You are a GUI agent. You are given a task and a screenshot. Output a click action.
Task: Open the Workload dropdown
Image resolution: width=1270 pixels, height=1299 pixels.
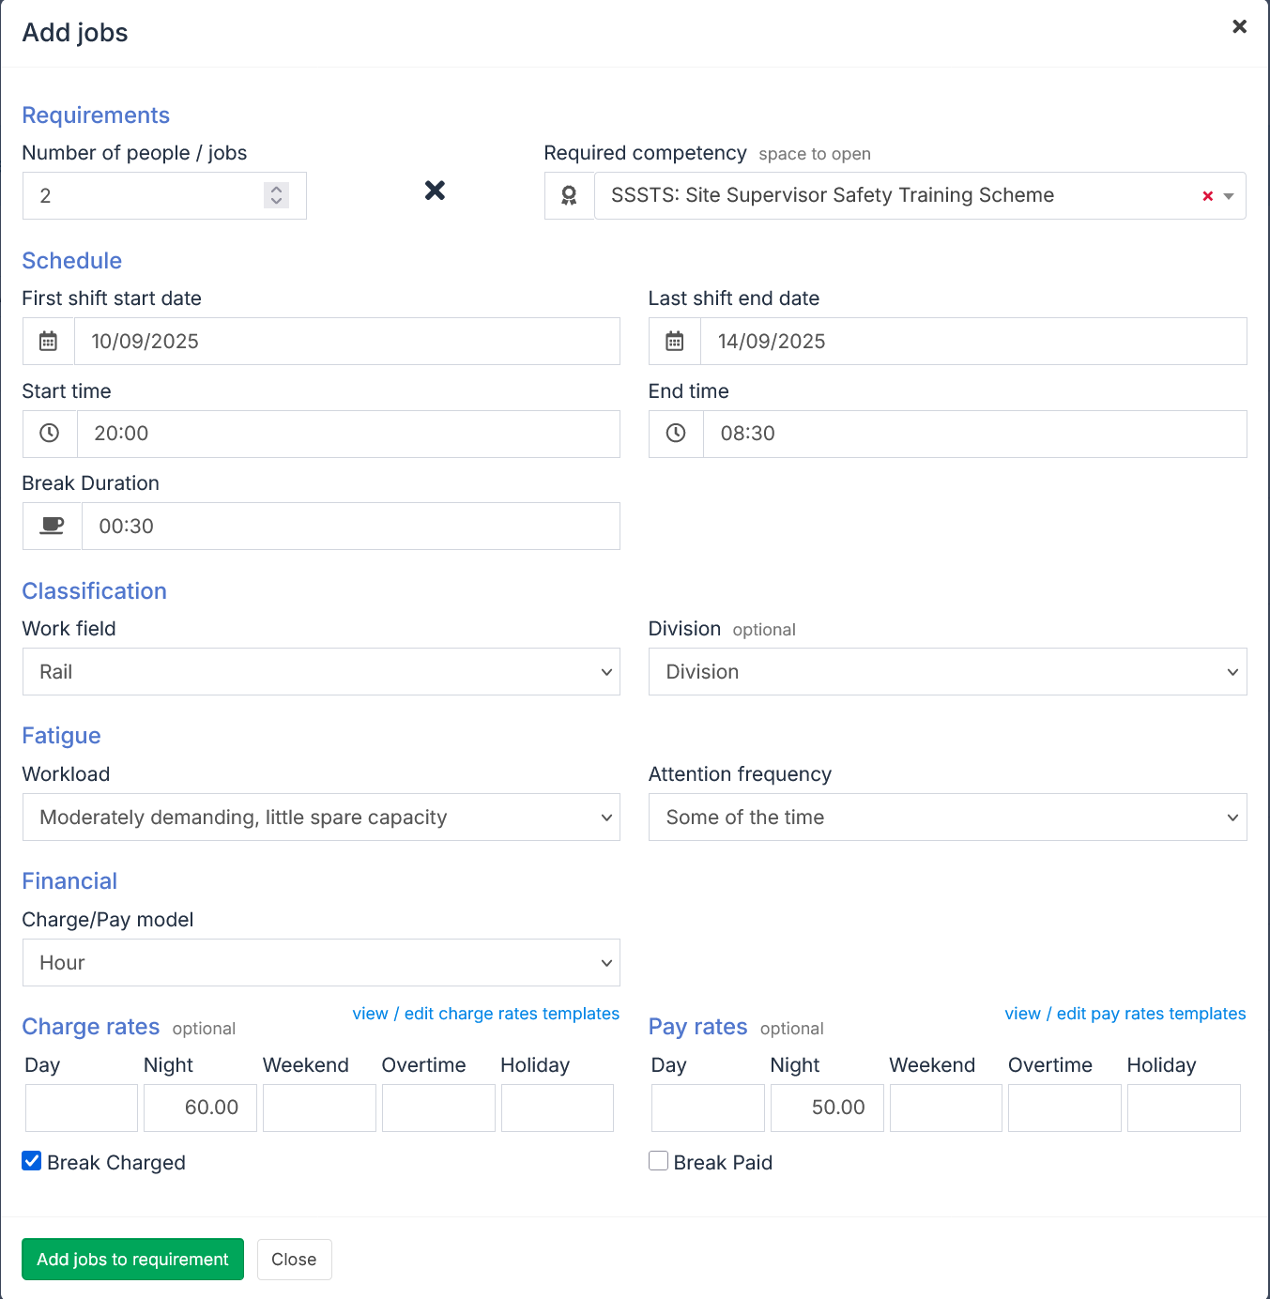pos(321,818)
